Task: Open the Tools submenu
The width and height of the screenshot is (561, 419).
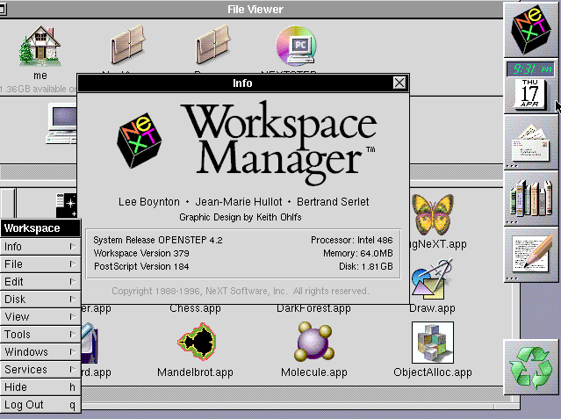Action: [x=40, y=334]
